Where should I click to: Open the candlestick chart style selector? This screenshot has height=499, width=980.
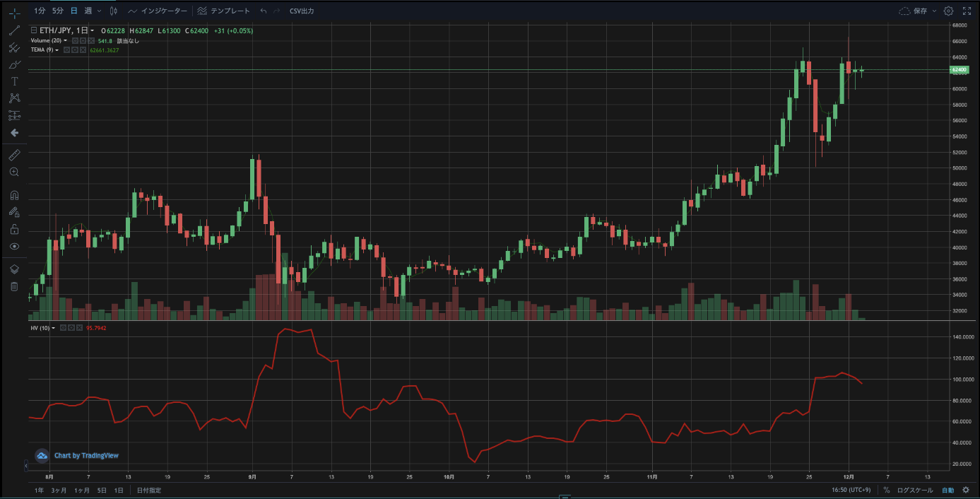click(x=113, y=11)
